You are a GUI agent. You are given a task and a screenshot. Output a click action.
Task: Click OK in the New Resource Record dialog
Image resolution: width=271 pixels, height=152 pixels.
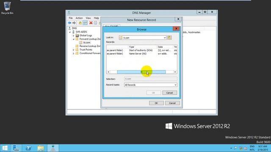156,103
